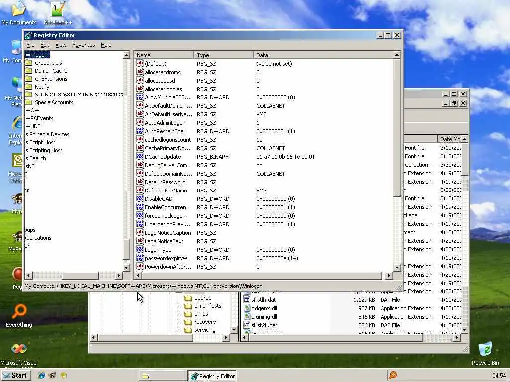Click the GPExtensions folder icon
Viewport: 510px width, 382px height.
pyautogui.click(x=29, y=79)
